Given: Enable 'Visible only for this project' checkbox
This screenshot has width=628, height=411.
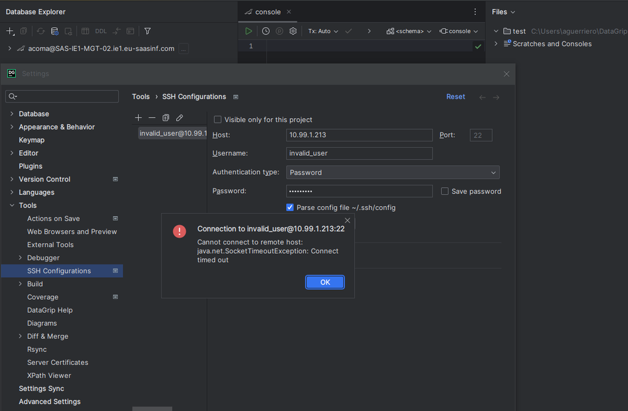Looking at the screenshot, I should pyautogui.click(x=218, y=120).
